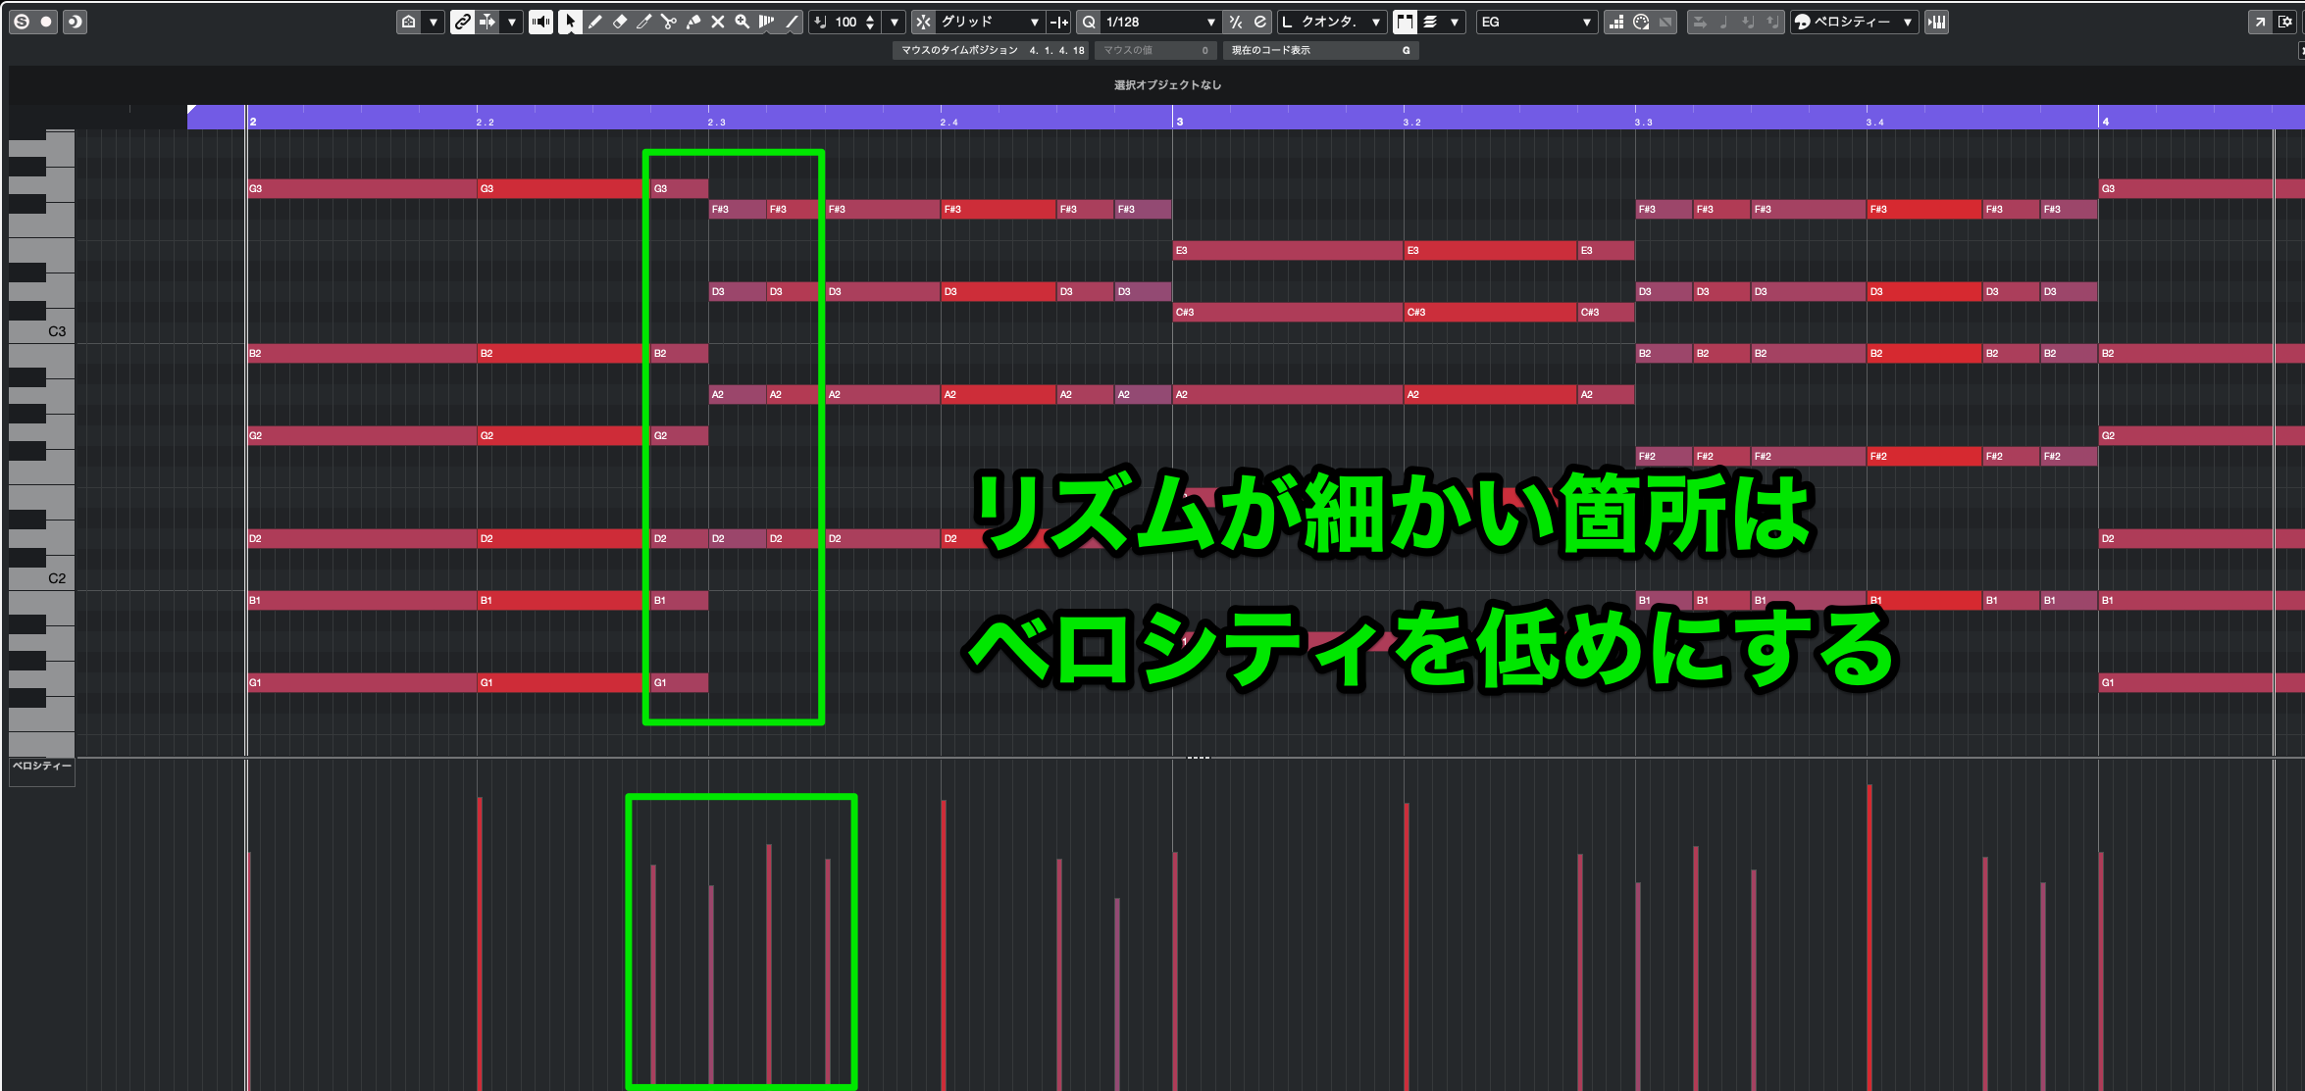
Task: Click ruler marker at bar 4
Action: click(x=2105, y=122)
